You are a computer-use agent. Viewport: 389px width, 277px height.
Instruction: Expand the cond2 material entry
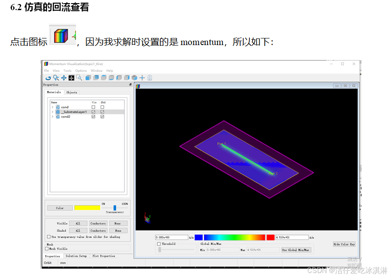tap(53, 117)
